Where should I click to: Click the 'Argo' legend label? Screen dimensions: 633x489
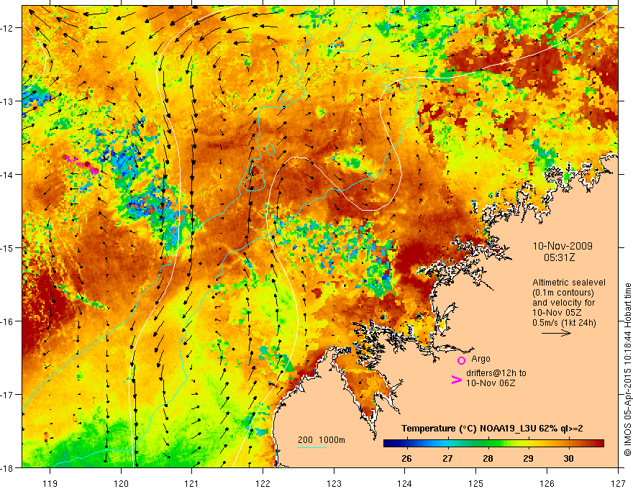[481, 359]
